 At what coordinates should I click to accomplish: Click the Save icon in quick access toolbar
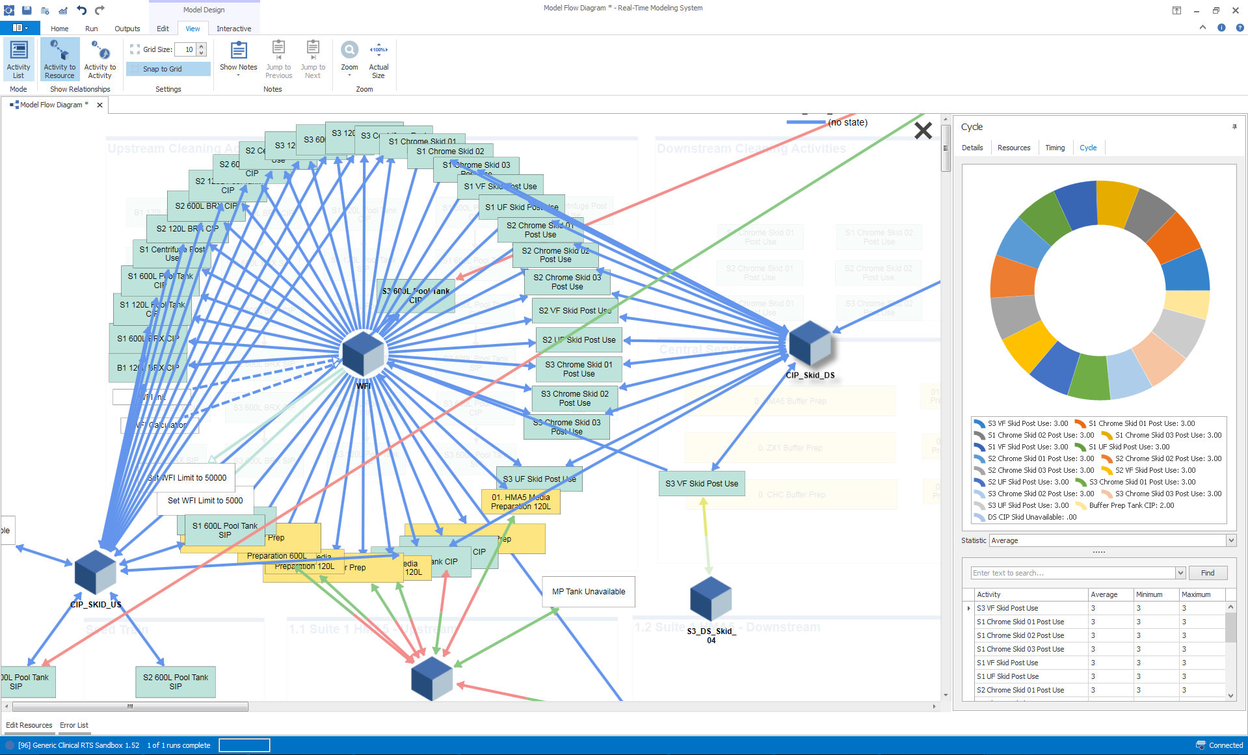pos(27,10)
